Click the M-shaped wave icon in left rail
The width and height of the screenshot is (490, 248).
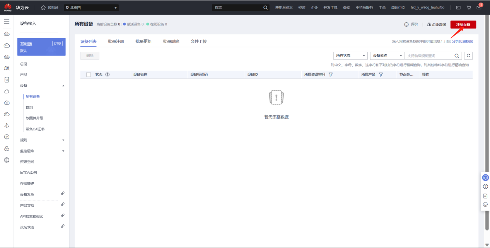7,68
